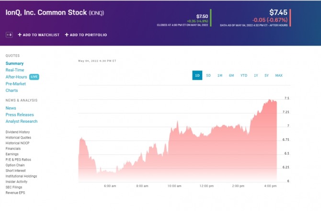Show the 1Y chart range
This screenshot has height=211, width=321.
pyautogui.click(x=256, y=75)
